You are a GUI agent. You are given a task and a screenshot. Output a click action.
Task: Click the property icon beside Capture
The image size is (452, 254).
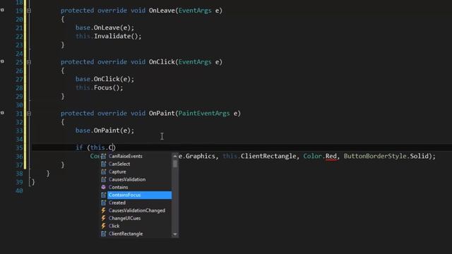(x=104, y=171)
